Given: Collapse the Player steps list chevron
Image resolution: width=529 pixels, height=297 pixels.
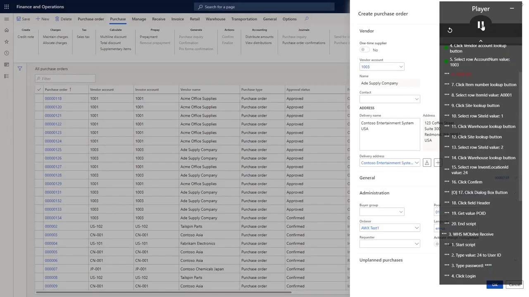Looking at the screenshot, I should pos(481,41).
